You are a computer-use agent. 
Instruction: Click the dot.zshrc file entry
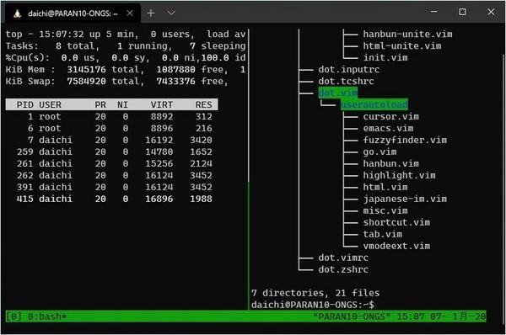tap(343, 269)
